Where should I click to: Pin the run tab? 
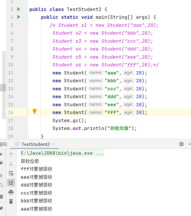[1, 208]
